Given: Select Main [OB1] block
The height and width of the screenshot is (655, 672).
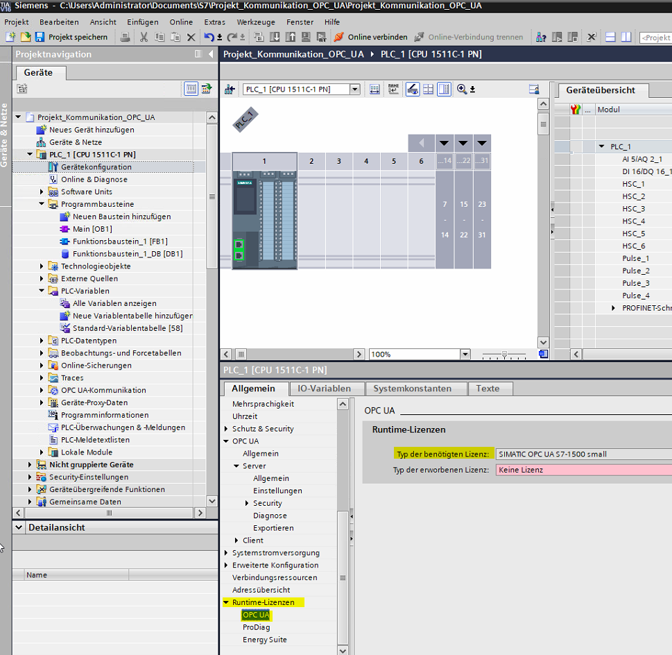Looking at the screenshot, I should pos(92,229).
